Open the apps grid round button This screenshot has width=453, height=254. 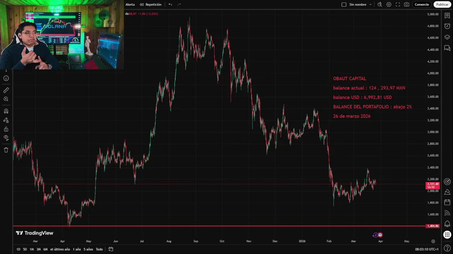(447, 235)
